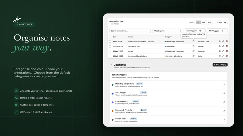Screen dimensions: 243x136
Task: Open calendar picker in second date field
Action: point(222,31)
